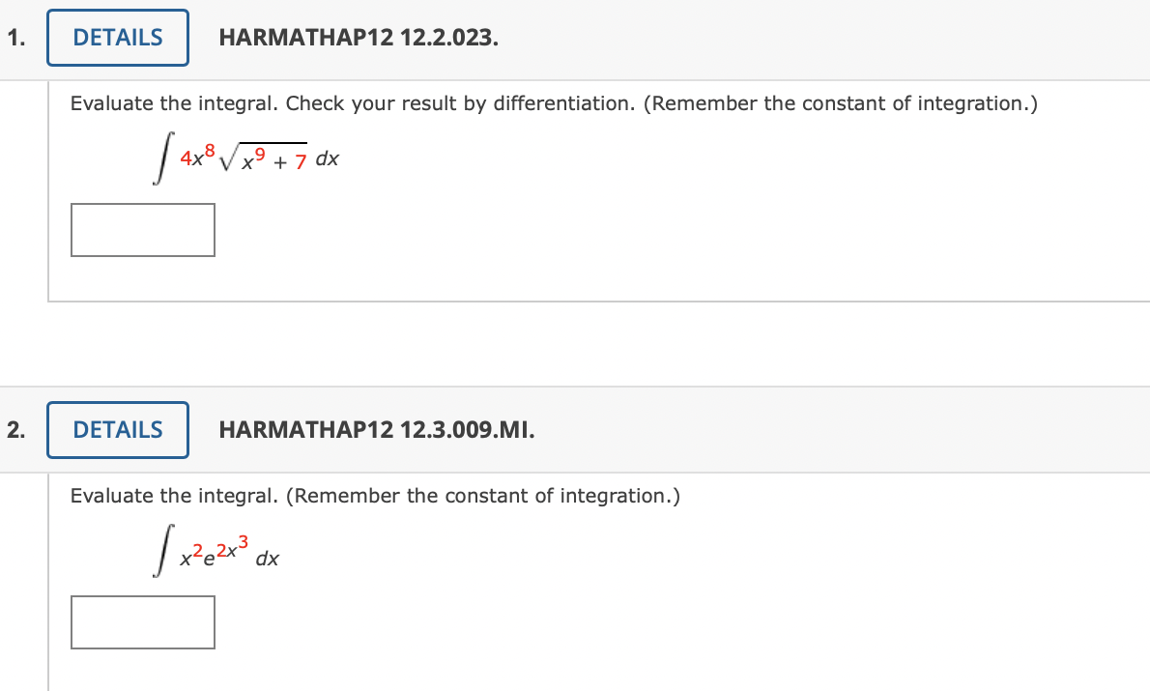
Task: Select the 4x to the 8th coefficient
Action: click(x=197, y=155)
